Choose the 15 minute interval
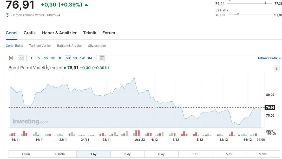282x159 pixels. pyautogui.click(x=46, y=58)
